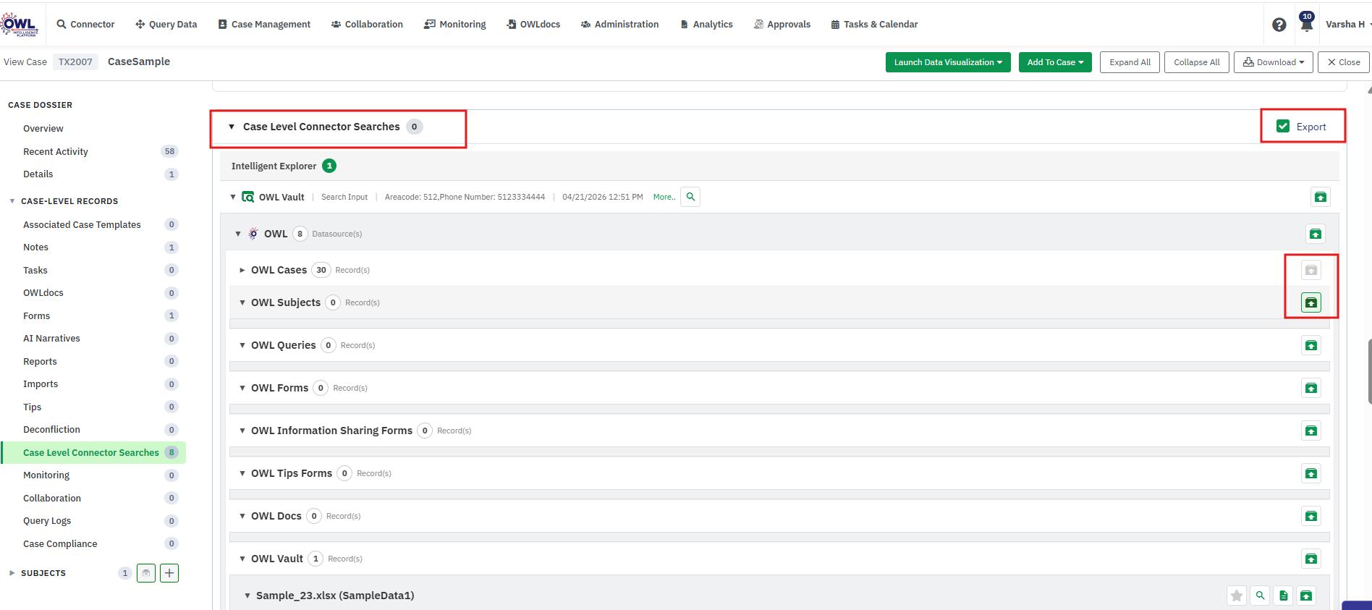Screen dimensions: 1372x610
Task: Open notifications badge icon showing 10
Action: click(x=1307, y=22)
